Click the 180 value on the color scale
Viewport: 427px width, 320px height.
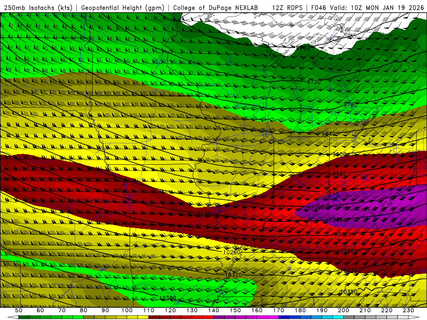(300, 310)
